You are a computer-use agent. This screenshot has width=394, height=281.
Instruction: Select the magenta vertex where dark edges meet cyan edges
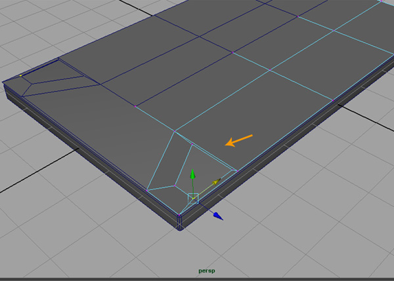134,105
